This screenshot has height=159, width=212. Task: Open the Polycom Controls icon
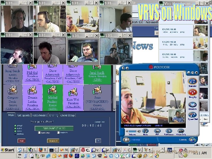point(192,140)
